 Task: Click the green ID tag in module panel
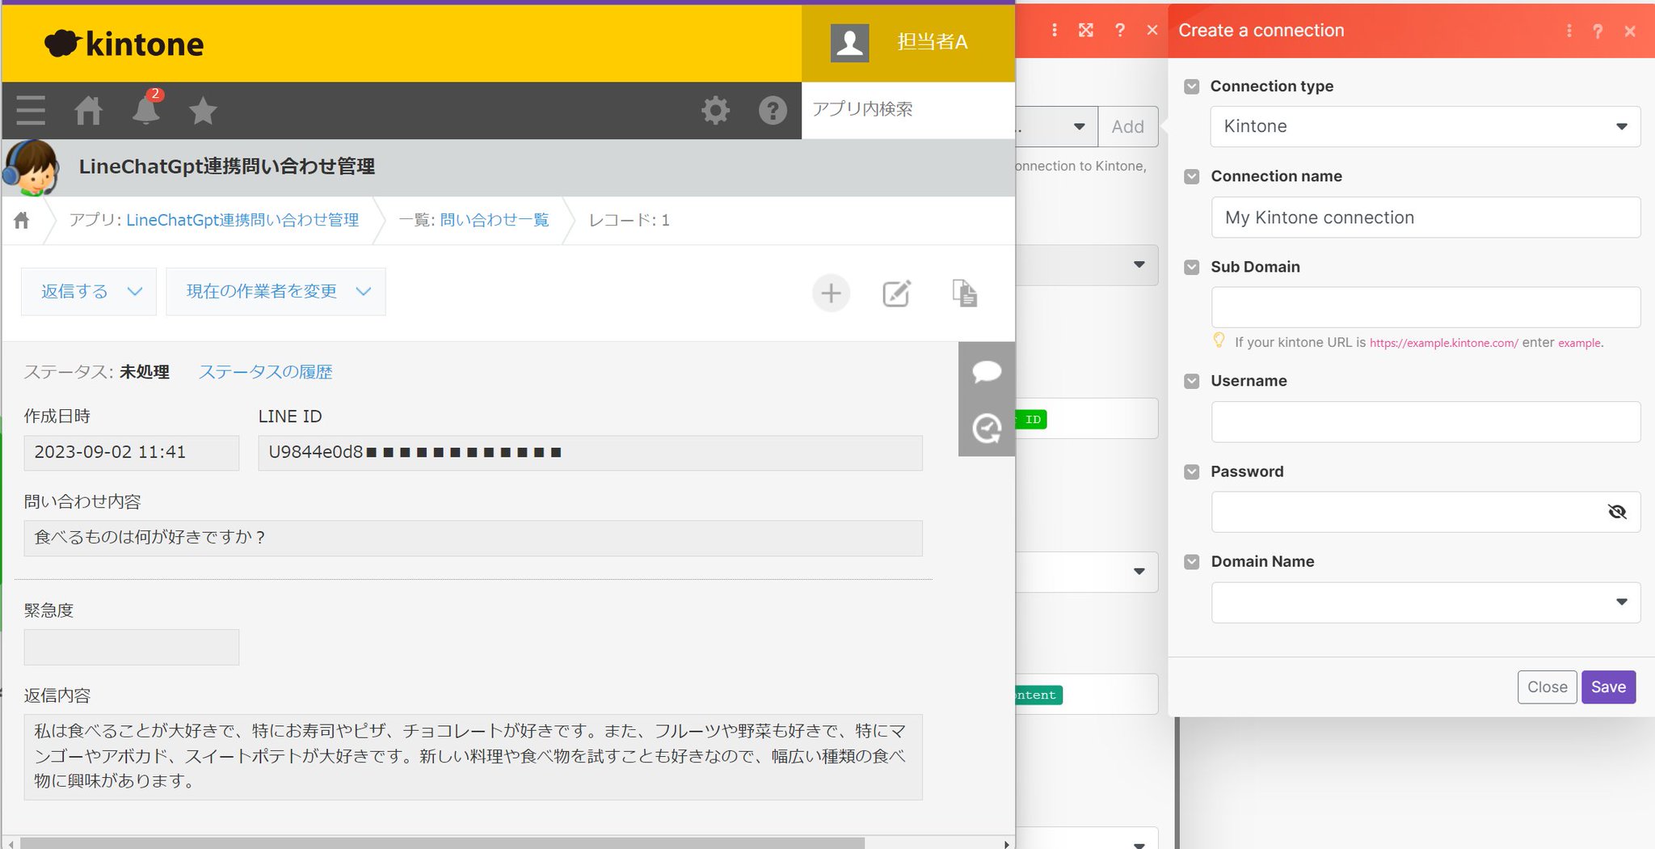1032,420
